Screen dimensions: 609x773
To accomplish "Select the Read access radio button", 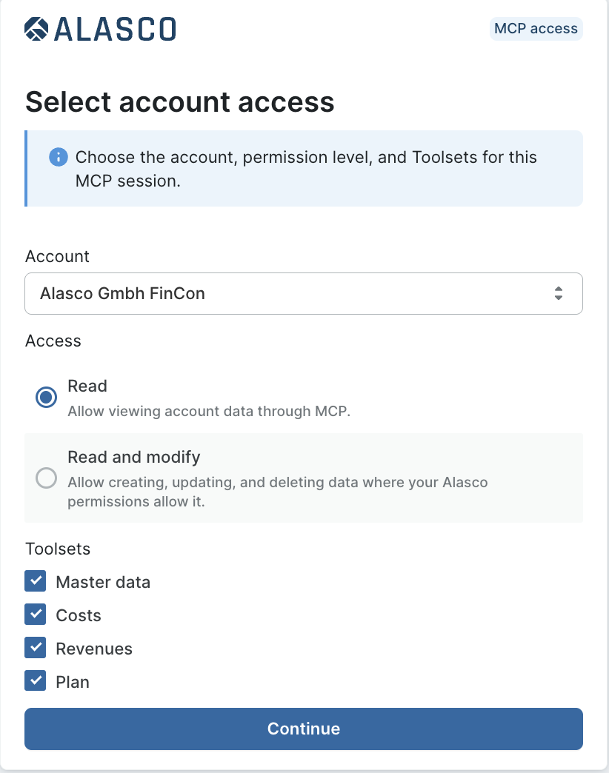I will click(47, 397).
